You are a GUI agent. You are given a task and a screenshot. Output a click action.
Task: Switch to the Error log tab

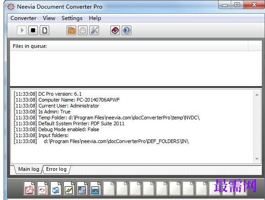(x=56, y=169)
